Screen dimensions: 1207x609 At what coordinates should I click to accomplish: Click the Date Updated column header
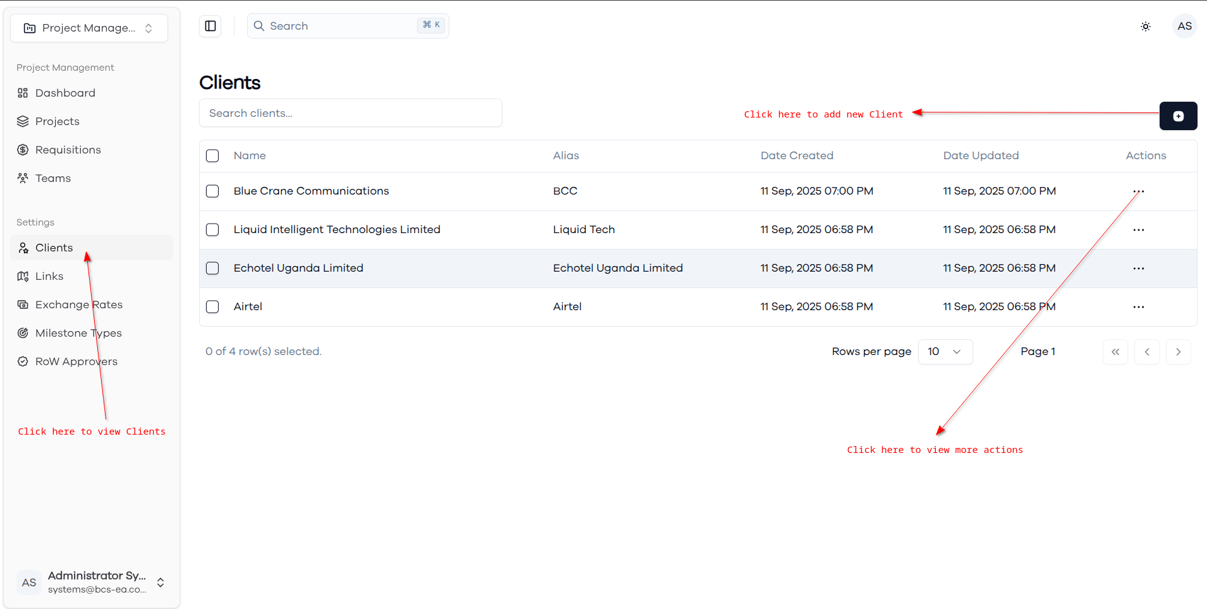981,155
